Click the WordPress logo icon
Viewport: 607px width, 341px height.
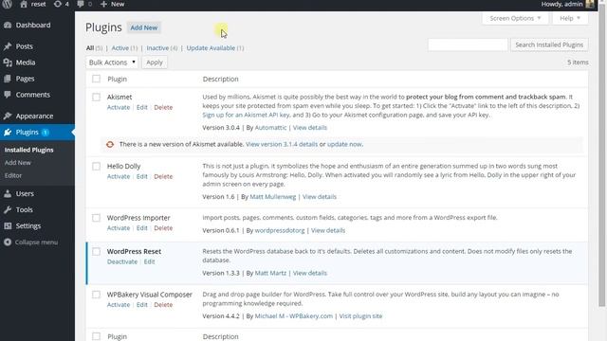pos(7,4)
